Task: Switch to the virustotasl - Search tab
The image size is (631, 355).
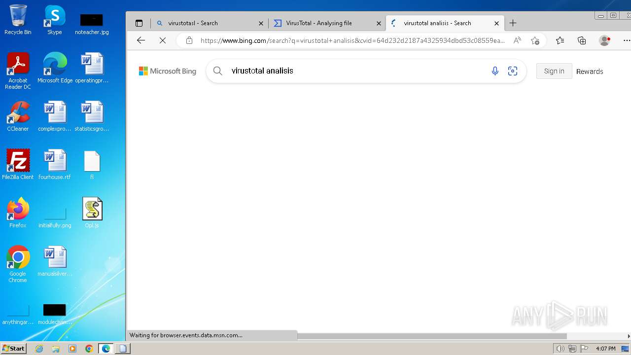Action: (x=210, y=23)
